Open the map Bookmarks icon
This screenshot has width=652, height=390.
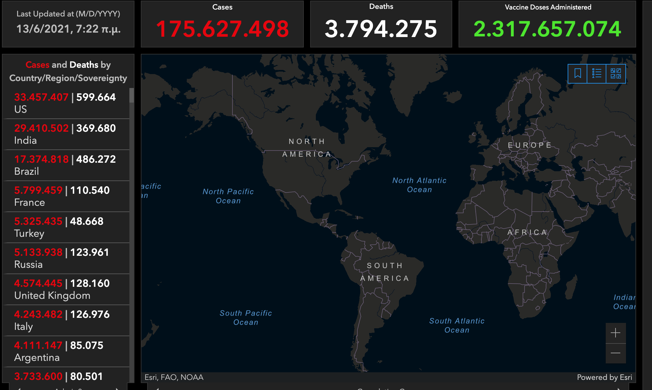coord(577,74)
